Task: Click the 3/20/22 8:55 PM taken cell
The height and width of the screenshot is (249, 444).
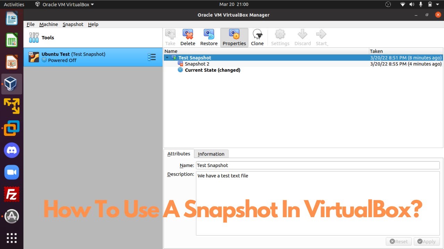Action: [406, 64]
